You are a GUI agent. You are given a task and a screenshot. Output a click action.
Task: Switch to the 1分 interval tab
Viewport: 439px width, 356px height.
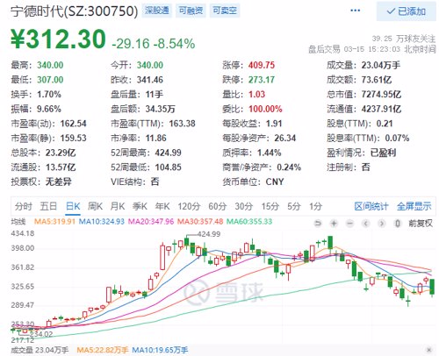tap(316, 206)
